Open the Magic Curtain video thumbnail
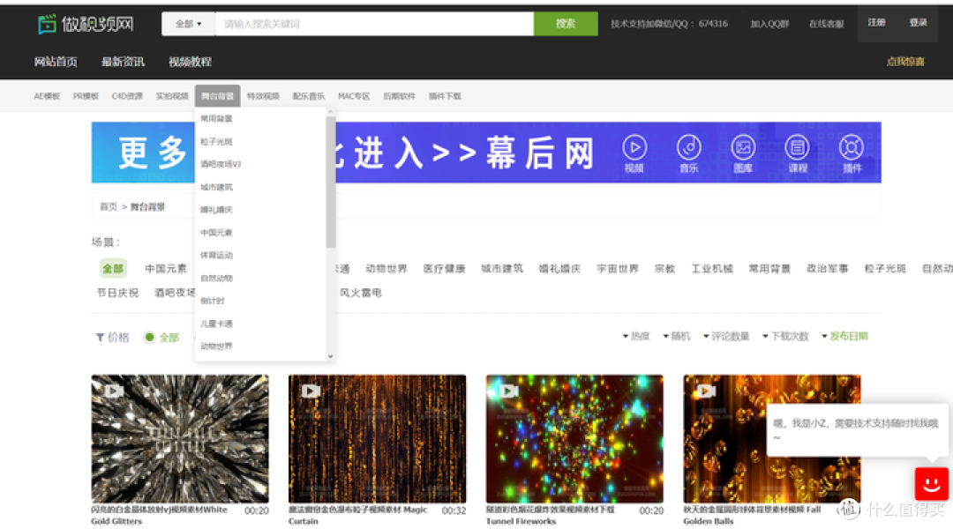This screenshot has width=953, height=529. tap(378, 438)
